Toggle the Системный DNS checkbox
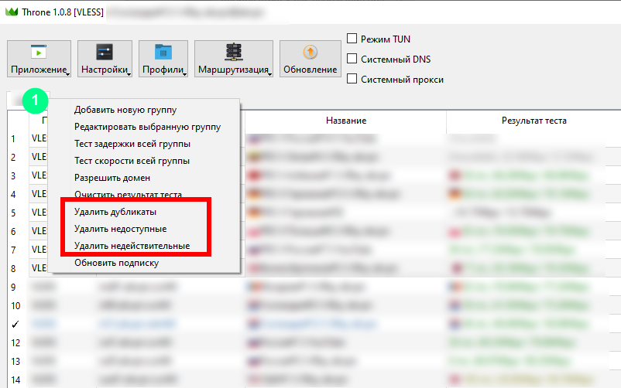 pos(352,58)
